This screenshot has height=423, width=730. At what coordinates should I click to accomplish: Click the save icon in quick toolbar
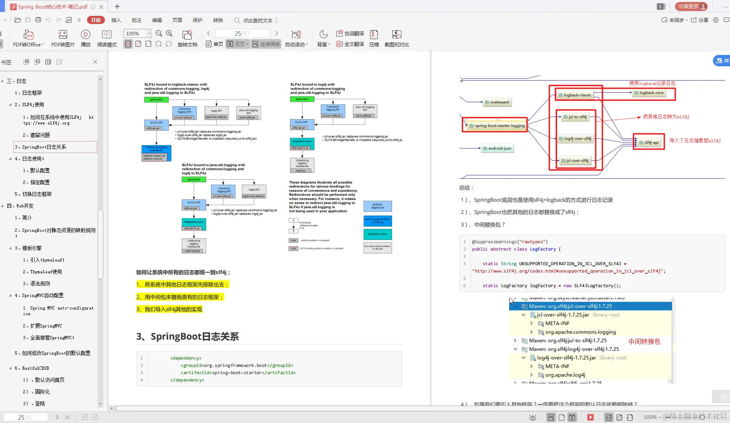coord(28,20)
